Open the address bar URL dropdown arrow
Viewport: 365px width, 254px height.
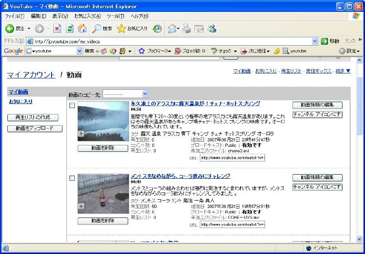[315, 41]
